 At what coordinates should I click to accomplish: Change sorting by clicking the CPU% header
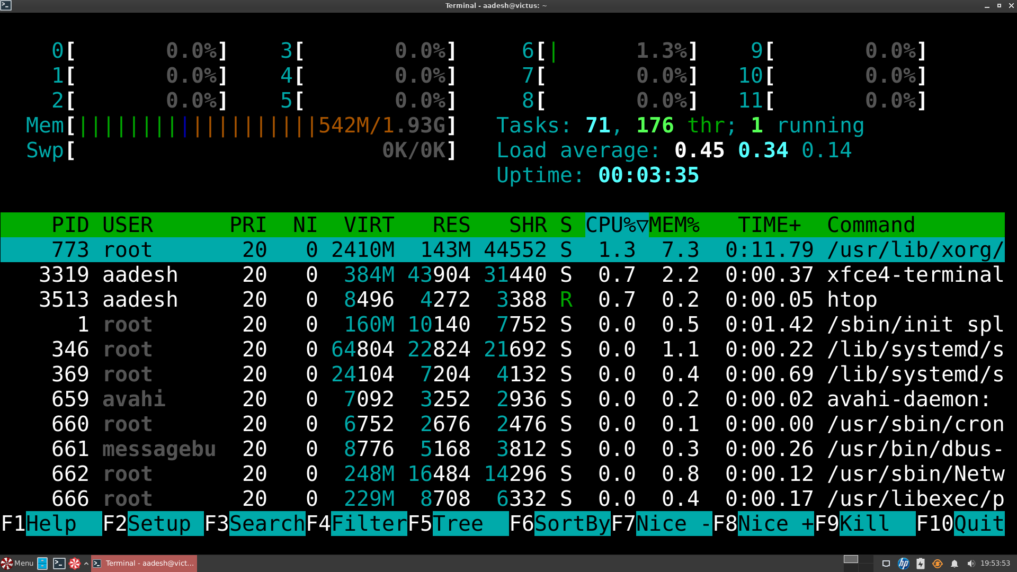[614, 225]
